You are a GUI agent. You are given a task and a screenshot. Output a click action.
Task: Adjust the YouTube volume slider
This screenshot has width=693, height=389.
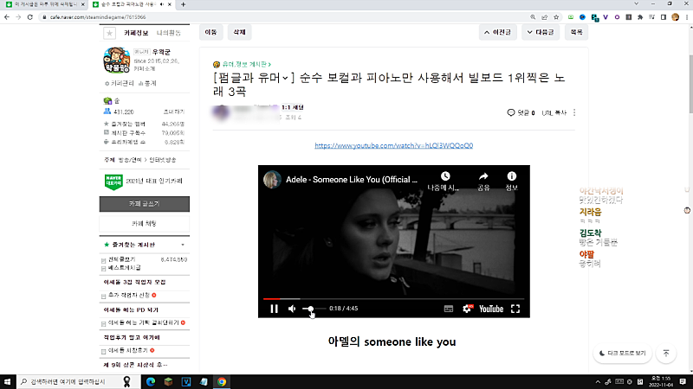[x=314, y=309]
